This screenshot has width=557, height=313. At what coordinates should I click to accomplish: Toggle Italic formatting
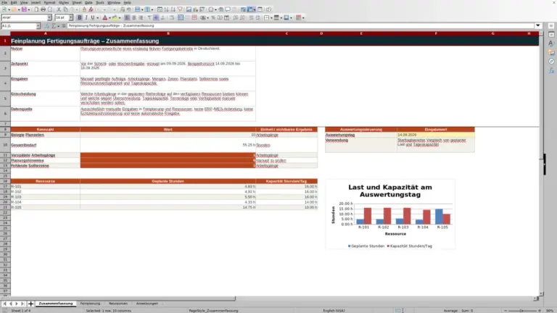click(x=86, y=17)
